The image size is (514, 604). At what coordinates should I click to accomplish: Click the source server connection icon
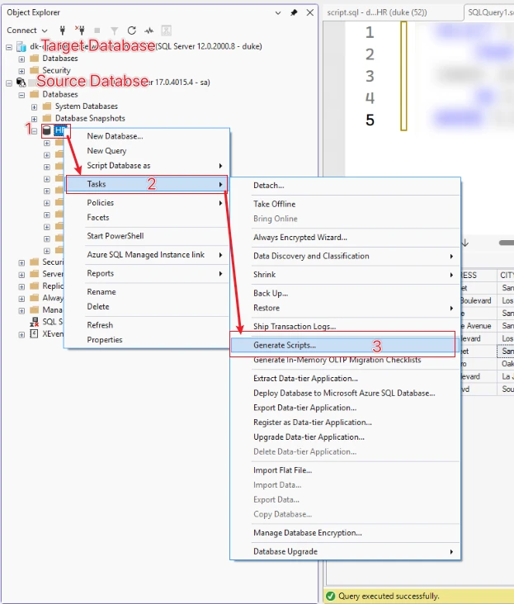[21, 83]
